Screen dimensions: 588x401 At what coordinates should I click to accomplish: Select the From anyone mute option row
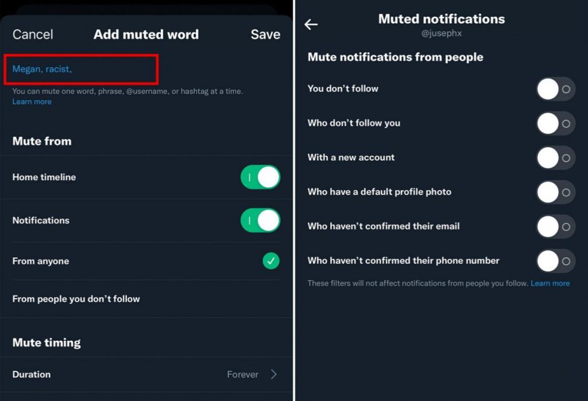[115, 261]
